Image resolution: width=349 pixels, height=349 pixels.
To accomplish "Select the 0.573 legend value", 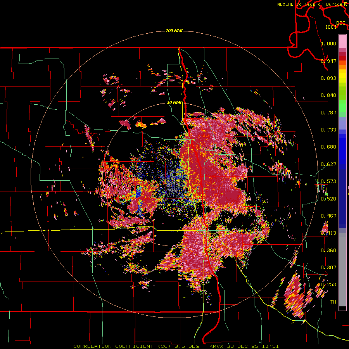I will pyautogui.click(x=328, y=181).
